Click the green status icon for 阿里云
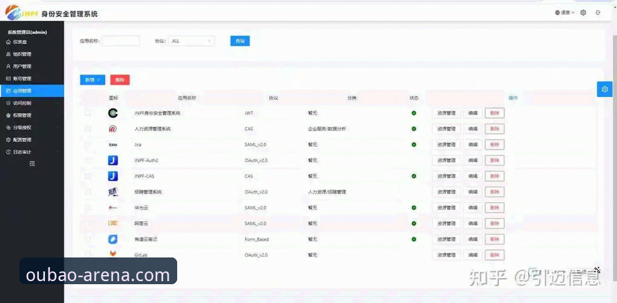This screenshot has width=617, height=303. 414,223
